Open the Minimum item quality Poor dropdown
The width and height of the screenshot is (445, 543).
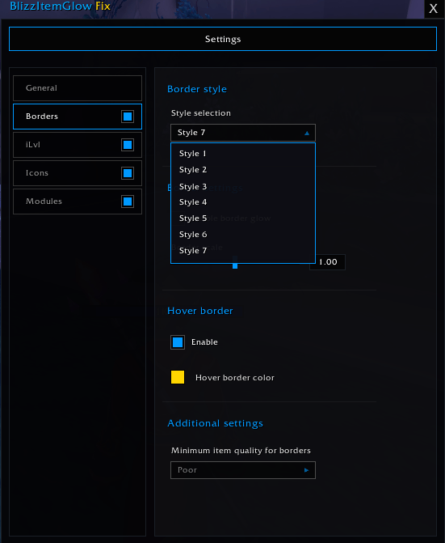243,470
